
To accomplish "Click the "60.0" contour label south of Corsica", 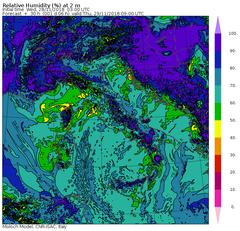I will pyautogui.click(x=59, y=130).
